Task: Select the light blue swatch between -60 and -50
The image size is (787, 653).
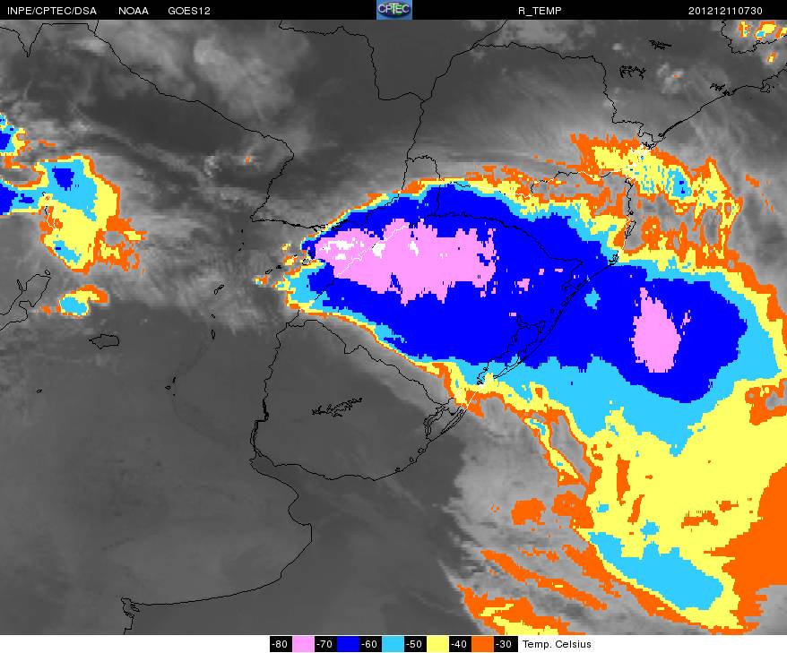Action: pyautogui.click(x=393, y=644)
